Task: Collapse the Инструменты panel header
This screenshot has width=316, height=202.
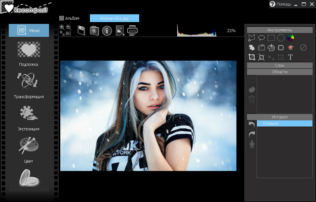Action: click(x=279, y=30)
